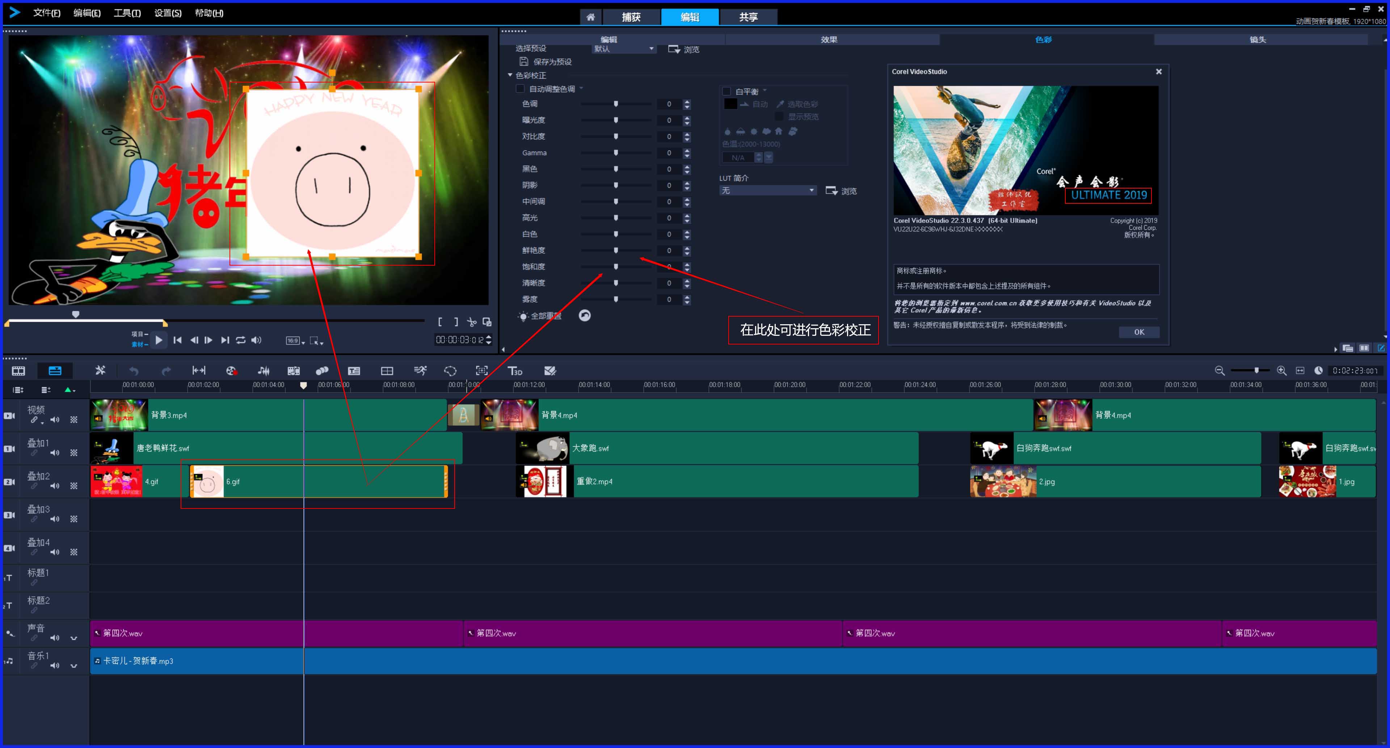The image size is (1390, 748).
Task: Open the record/capture option film-reel icon
Action: coord(232,371)
